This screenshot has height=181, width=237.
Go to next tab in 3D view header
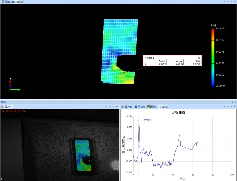click(x=231, y=2)
